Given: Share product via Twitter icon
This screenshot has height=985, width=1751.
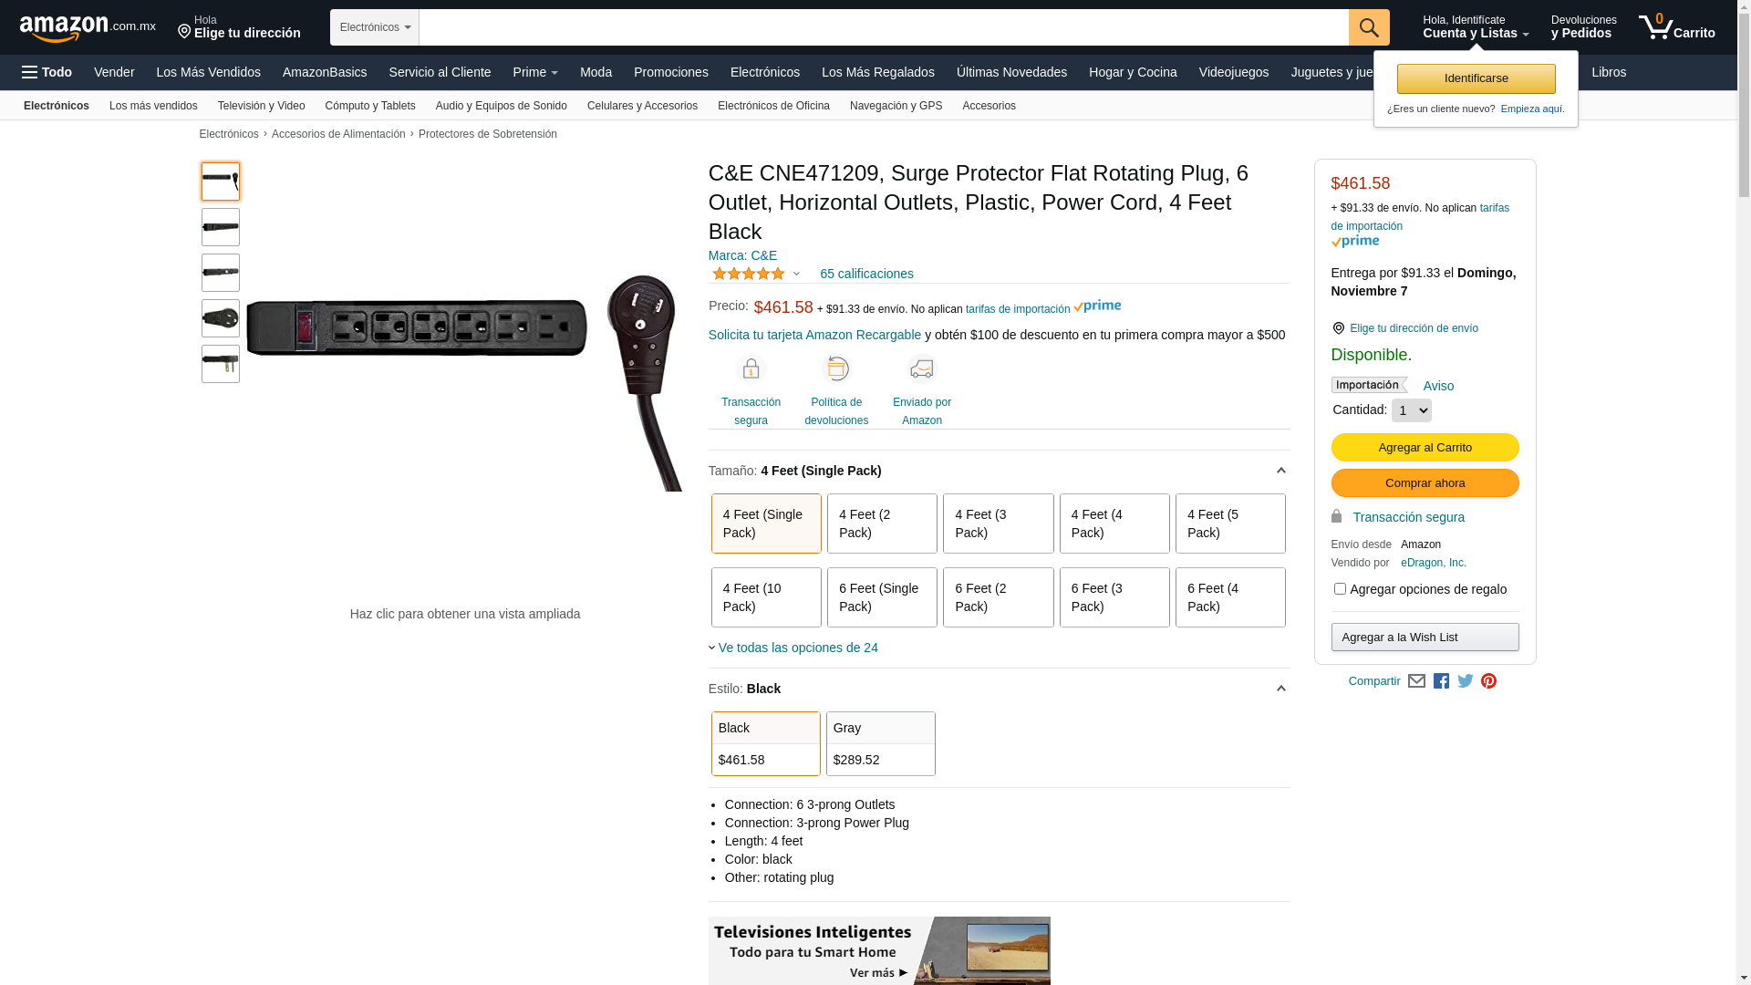Looking at the screenshot, I should pos(1465,681).
